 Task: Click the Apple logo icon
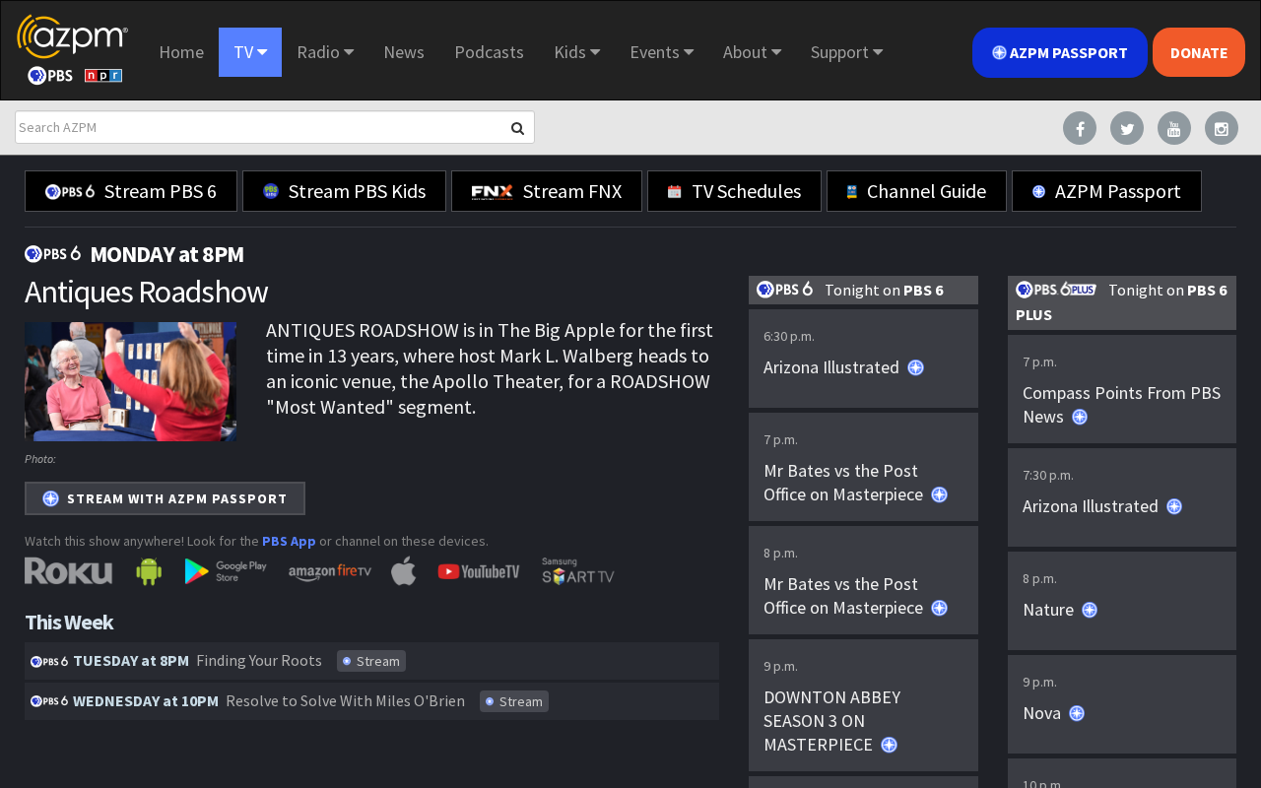(x=404, y=571)
